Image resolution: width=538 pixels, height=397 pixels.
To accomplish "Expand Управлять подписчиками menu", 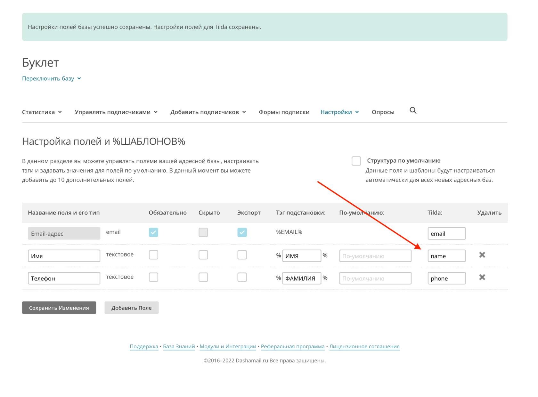I will pyautogui.click(x=116, y=112).
